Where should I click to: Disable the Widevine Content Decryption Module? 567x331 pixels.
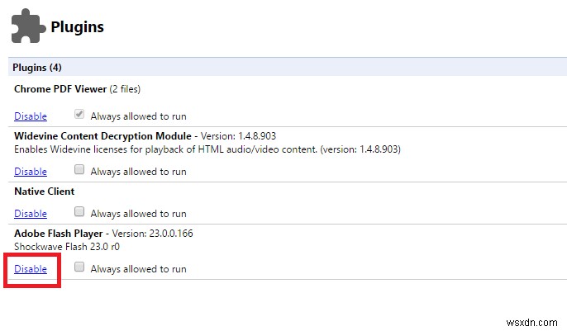tap(31, 172)
